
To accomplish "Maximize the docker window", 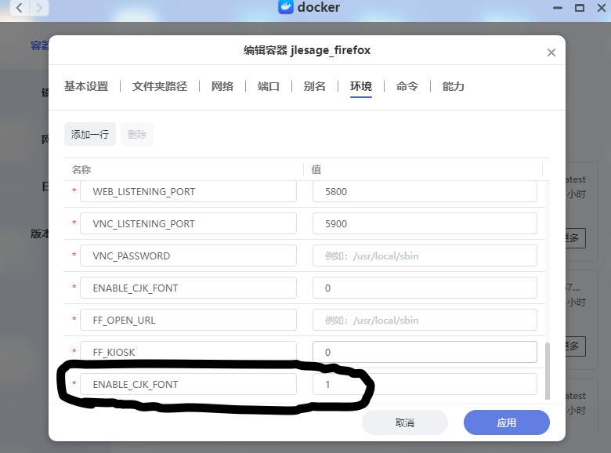I will [580, 8].
